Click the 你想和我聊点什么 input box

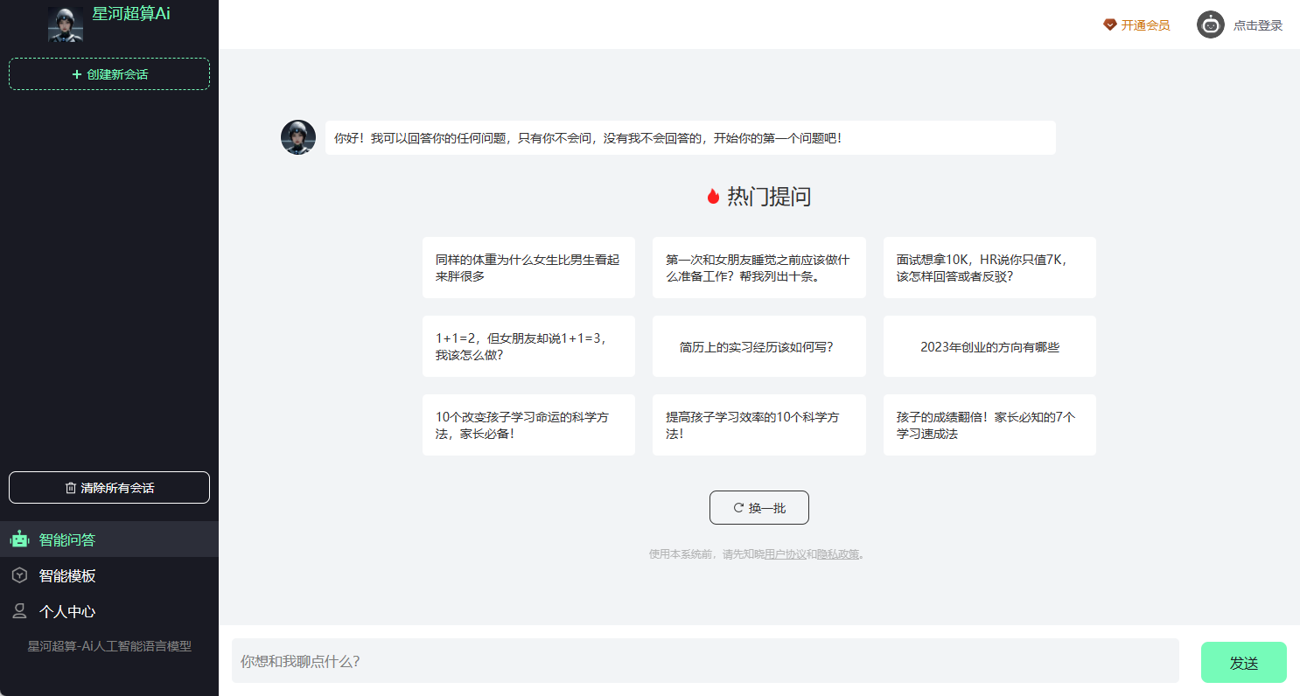(x=704, y=661)
